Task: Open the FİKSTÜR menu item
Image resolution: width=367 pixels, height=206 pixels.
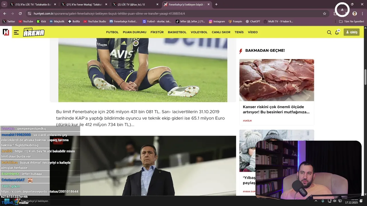Action: coord(157,32)
